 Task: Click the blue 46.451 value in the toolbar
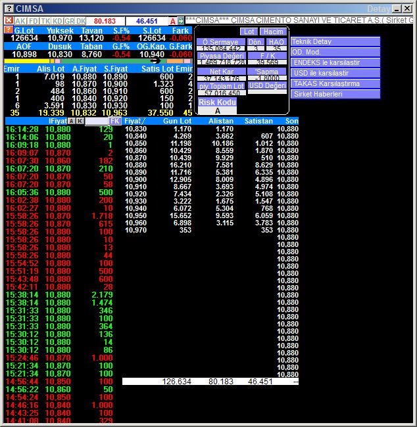click(x=147, y=21)
